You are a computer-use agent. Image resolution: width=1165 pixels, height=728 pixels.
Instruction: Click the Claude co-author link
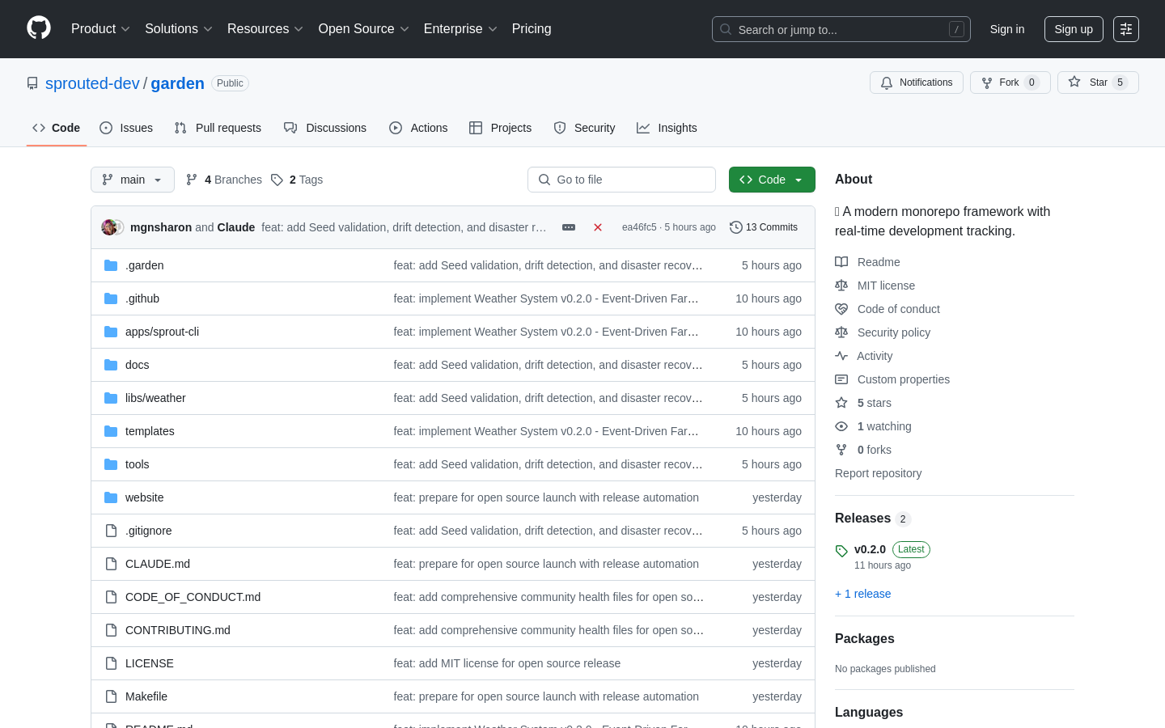point(236,227)
